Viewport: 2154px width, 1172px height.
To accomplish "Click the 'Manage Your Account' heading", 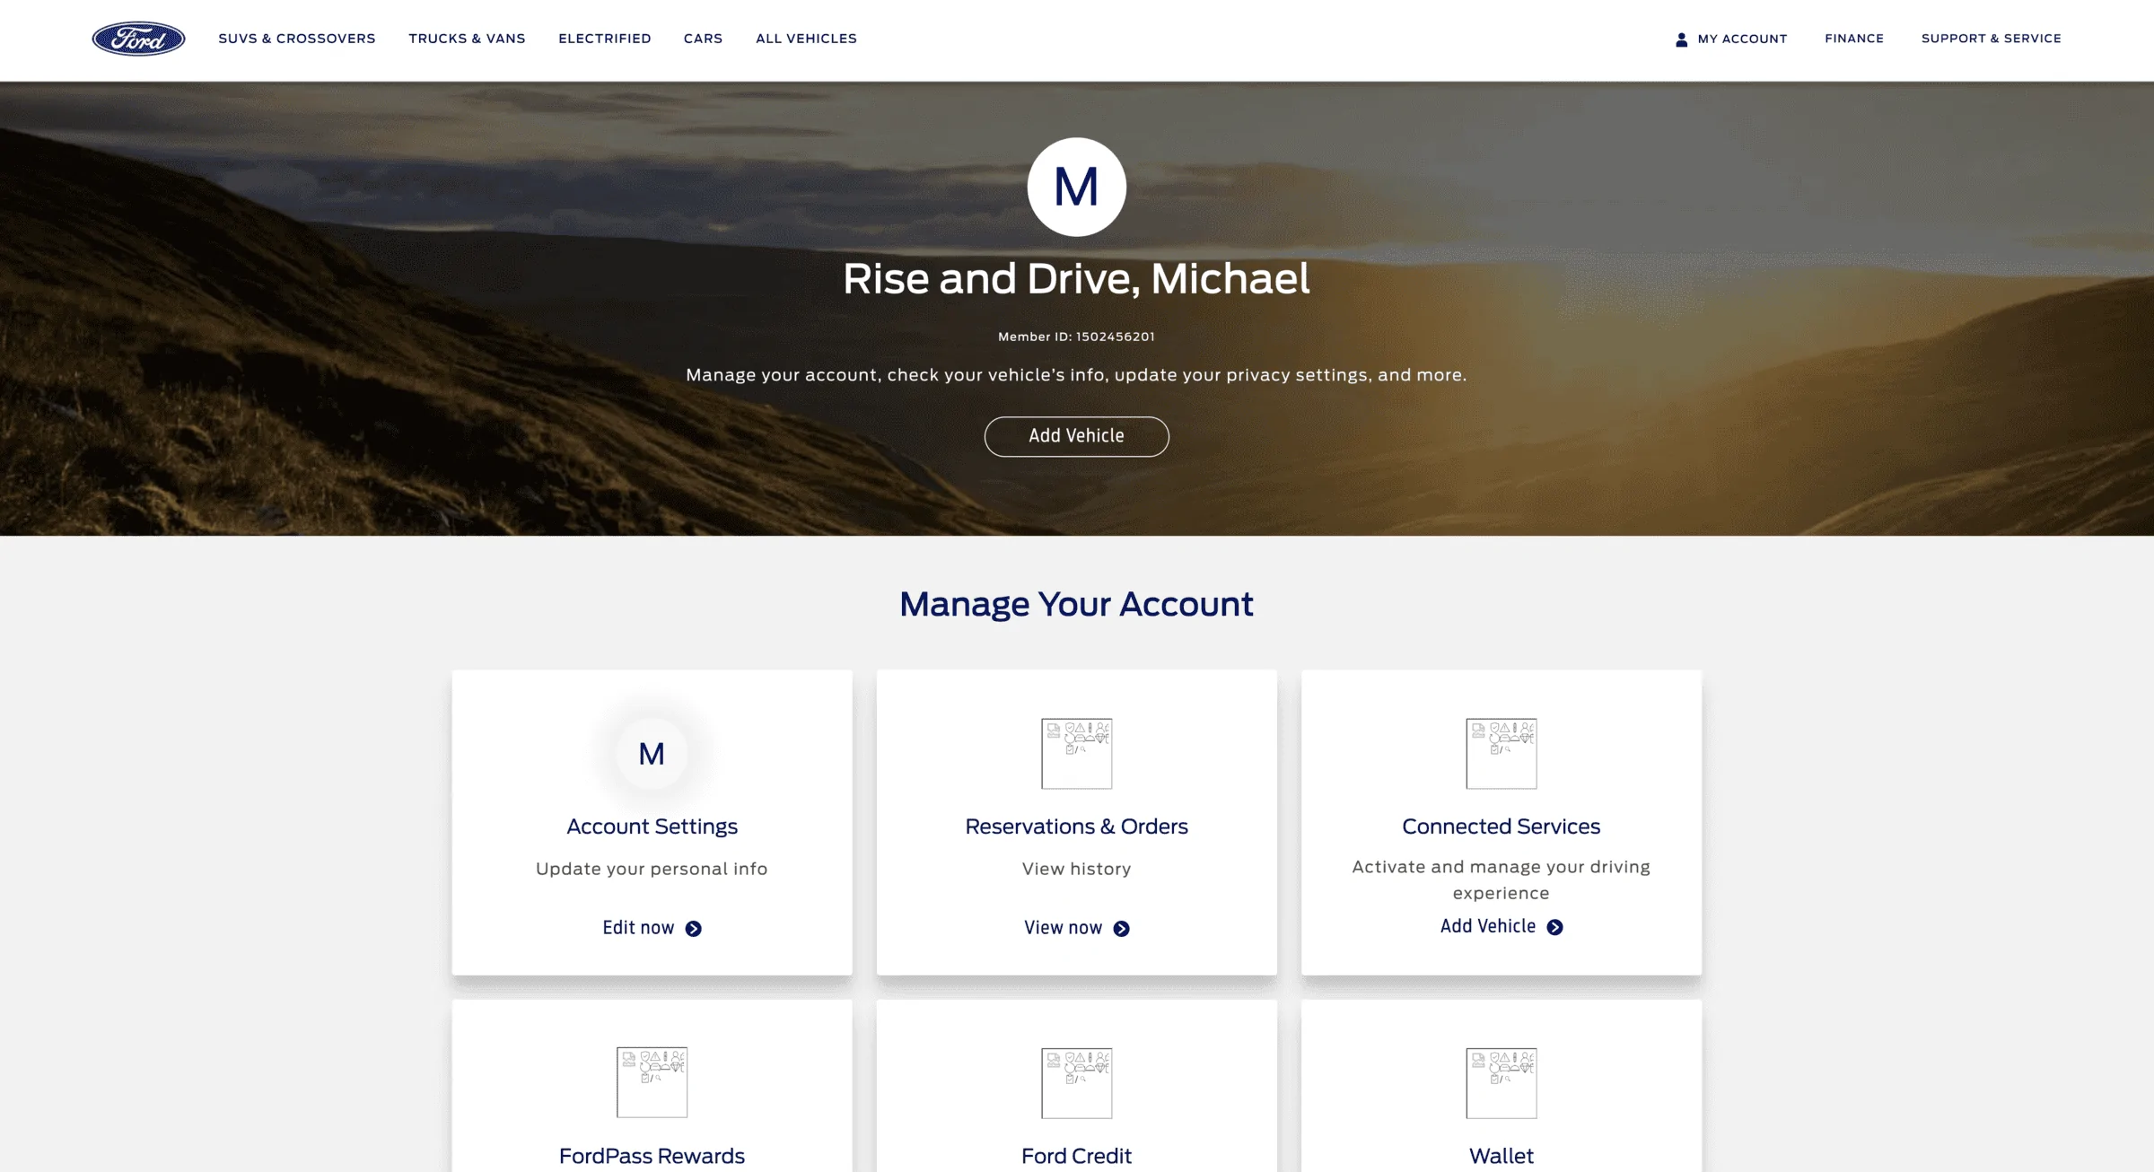I will click(x=1076, y=604).
